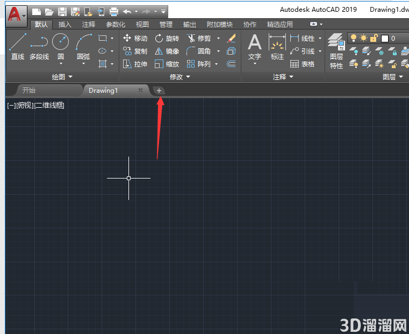Click the plus button for new drawing tab
The image size is (409, 334).
click(159, 91)
